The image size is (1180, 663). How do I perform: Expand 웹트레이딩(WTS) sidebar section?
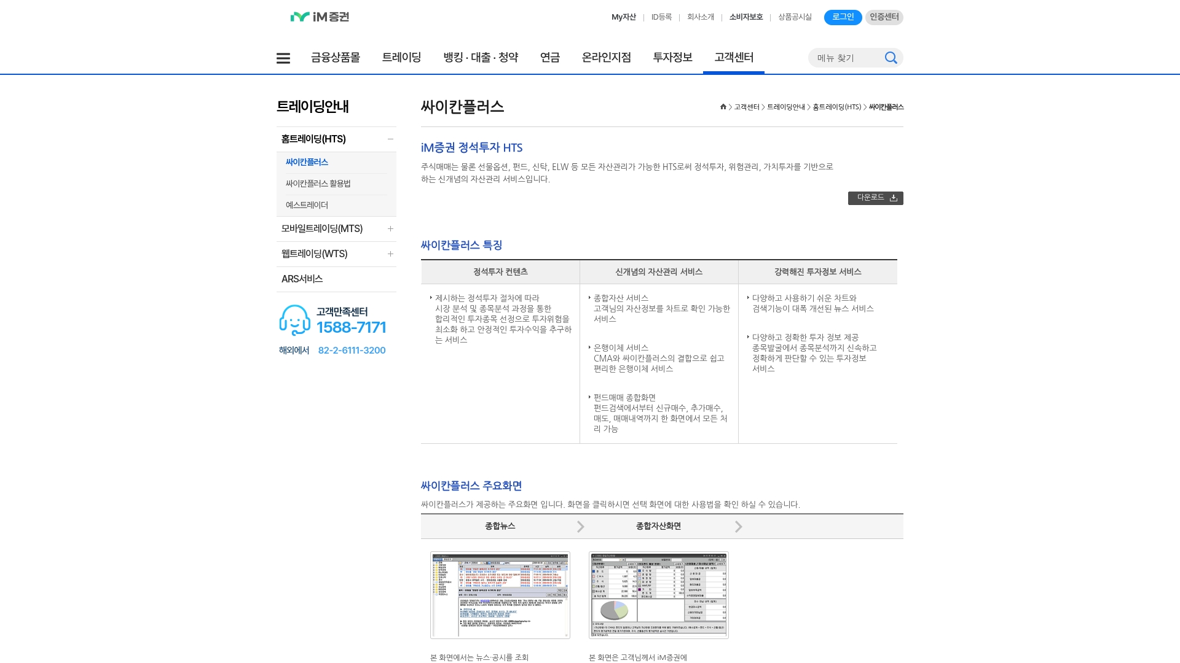click(x=390, y=254)
